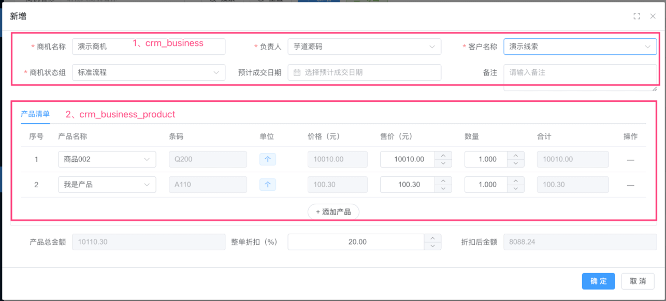Screen dimensions: 666x301
Task: Click the 商机名称 input field
Action: pyautogui.click(x=129, y=47)
